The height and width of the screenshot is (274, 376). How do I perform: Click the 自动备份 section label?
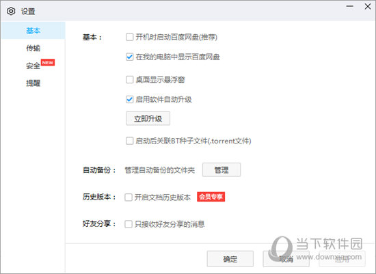point(99,170)
